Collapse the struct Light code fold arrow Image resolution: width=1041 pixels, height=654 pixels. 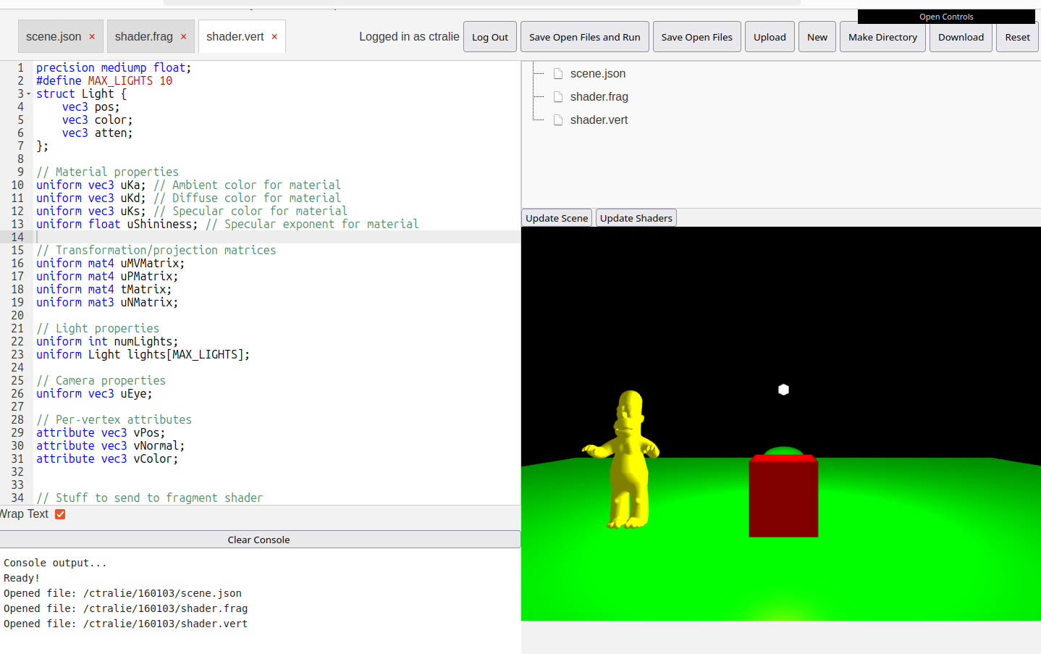pos(28,94)
